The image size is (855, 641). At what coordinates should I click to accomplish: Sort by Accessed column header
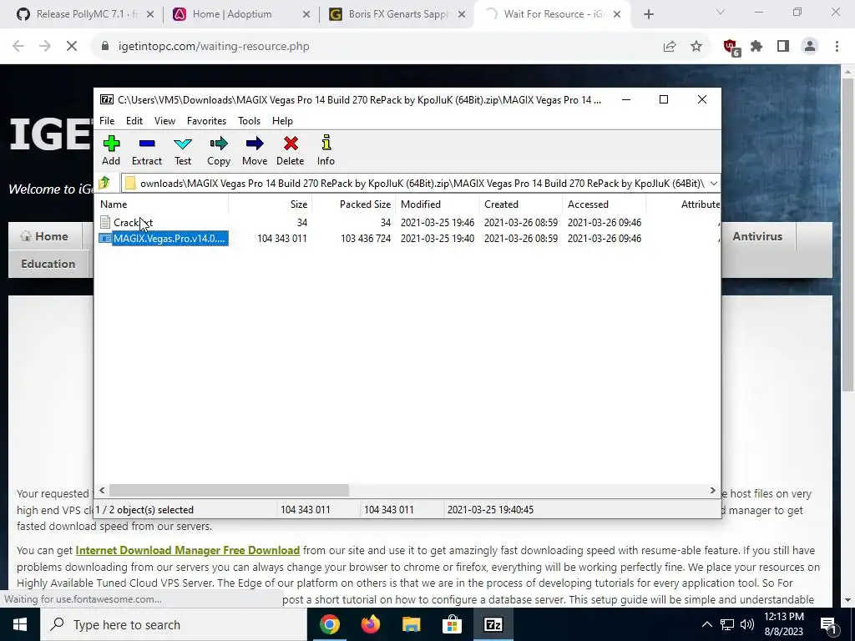[x=605, y=204]
